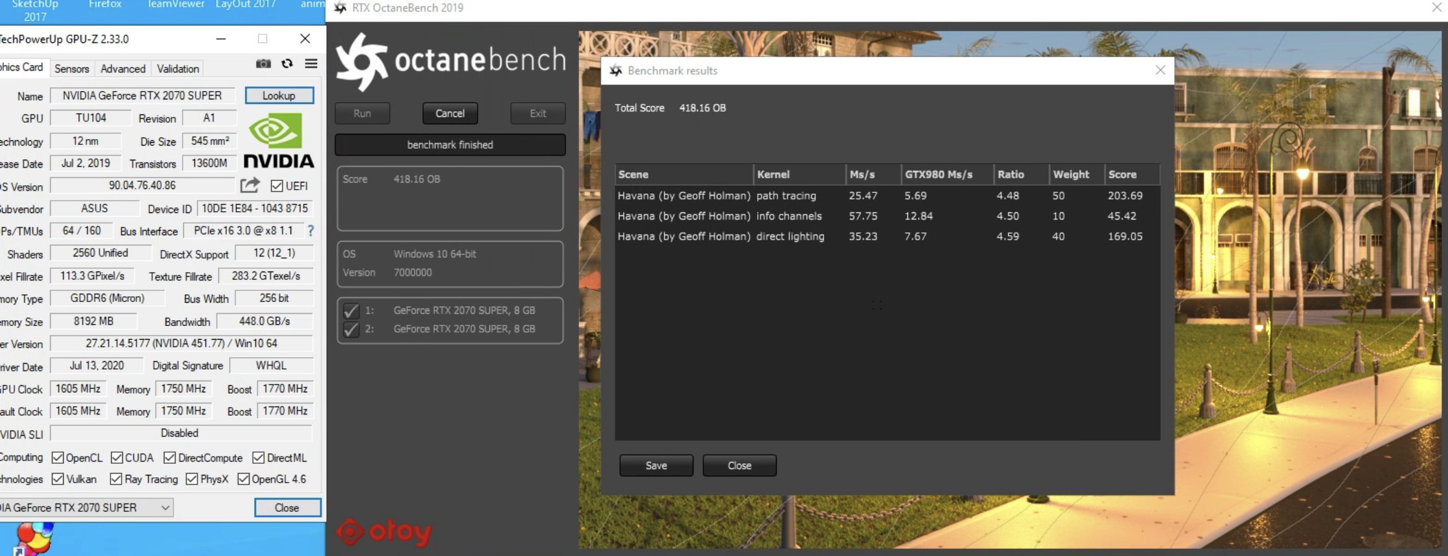Click the Weight column header

point(1077,174)
